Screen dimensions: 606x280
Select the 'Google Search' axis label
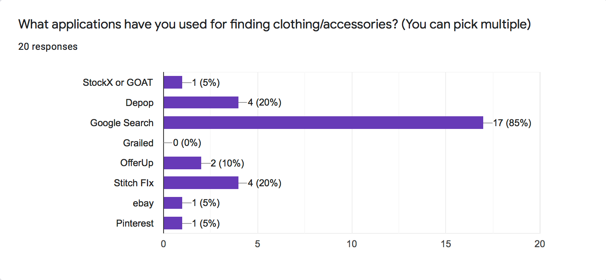(122, 123)
